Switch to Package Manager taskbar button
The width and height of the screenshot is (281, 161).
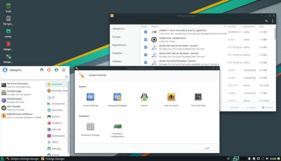53,159
